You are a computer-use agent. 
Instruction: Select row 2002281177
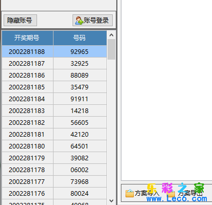click(55, 181)
